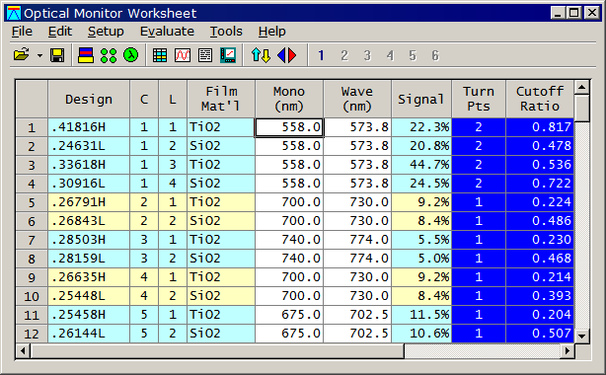Click the up/down arrows icon
This screenshot has width=606, height=375.
[261, 55]
